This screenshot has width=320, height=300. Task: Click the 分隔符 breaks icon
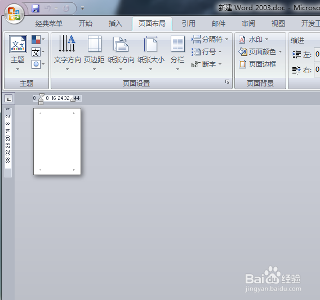pyautogui.click(x=196, y=40)
